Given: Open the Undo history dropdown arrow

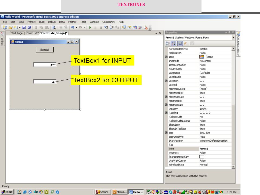Looking at the screenshot, I should click(x=76, y=28).
